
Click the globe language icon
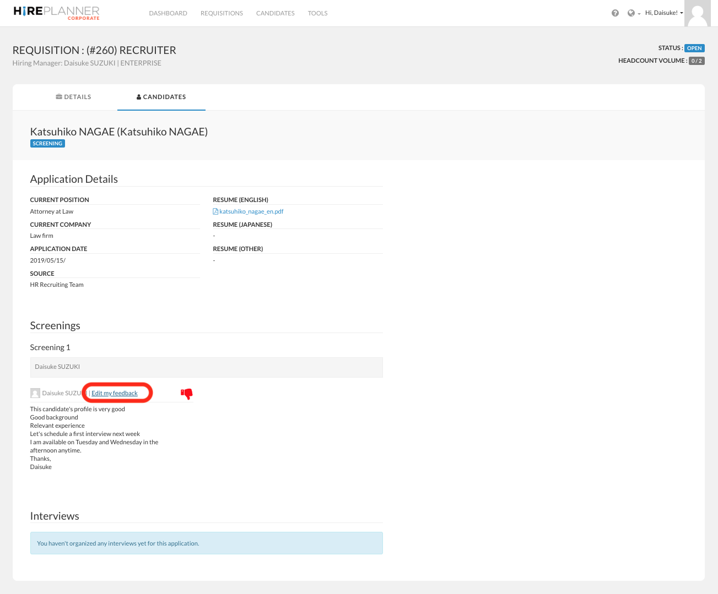(x=631, y=13)
